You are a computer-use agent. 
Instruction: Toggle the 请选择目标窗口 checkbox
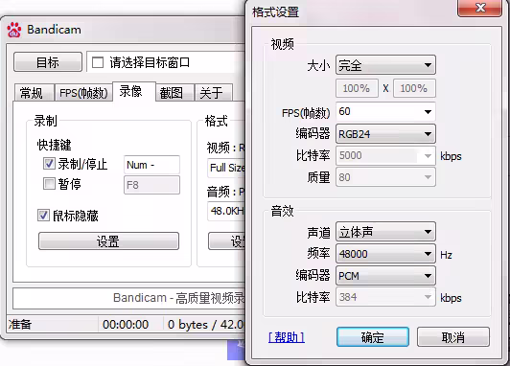[x=98, y=62]
